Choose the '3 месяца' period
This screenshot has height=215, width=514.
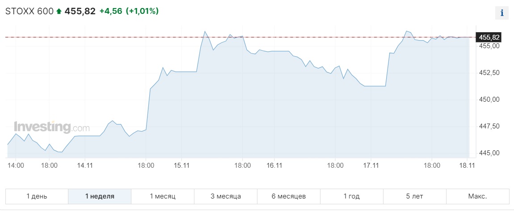(x=226, y=196)
